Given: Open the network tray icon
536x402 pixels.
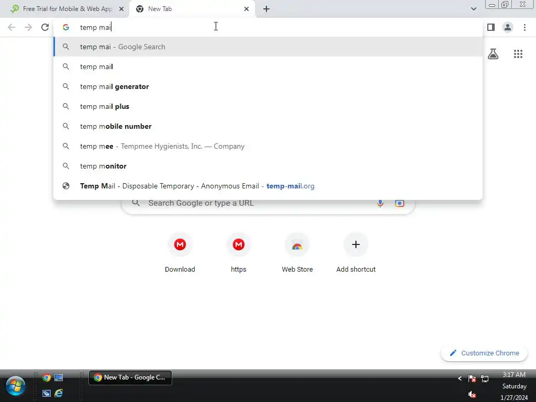Looking at the screenshot, I should [485, 378].
